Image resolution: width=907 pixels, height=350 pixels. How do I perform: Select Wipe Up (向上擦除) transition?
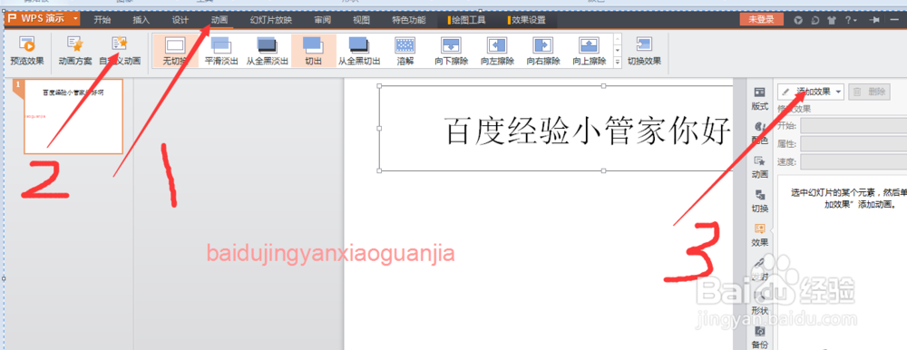point(589,51)
